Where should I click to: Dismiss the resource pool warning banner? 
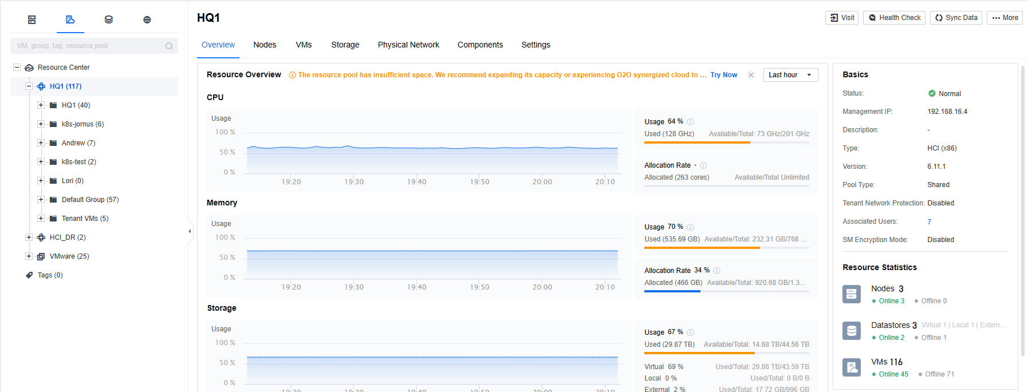[751, 75]
